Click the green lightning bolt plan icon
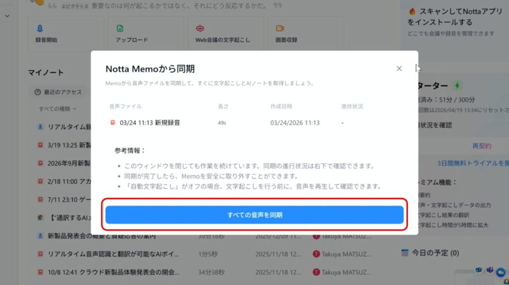Viewport: 509px width, 285px height. [x=457, y=85]
